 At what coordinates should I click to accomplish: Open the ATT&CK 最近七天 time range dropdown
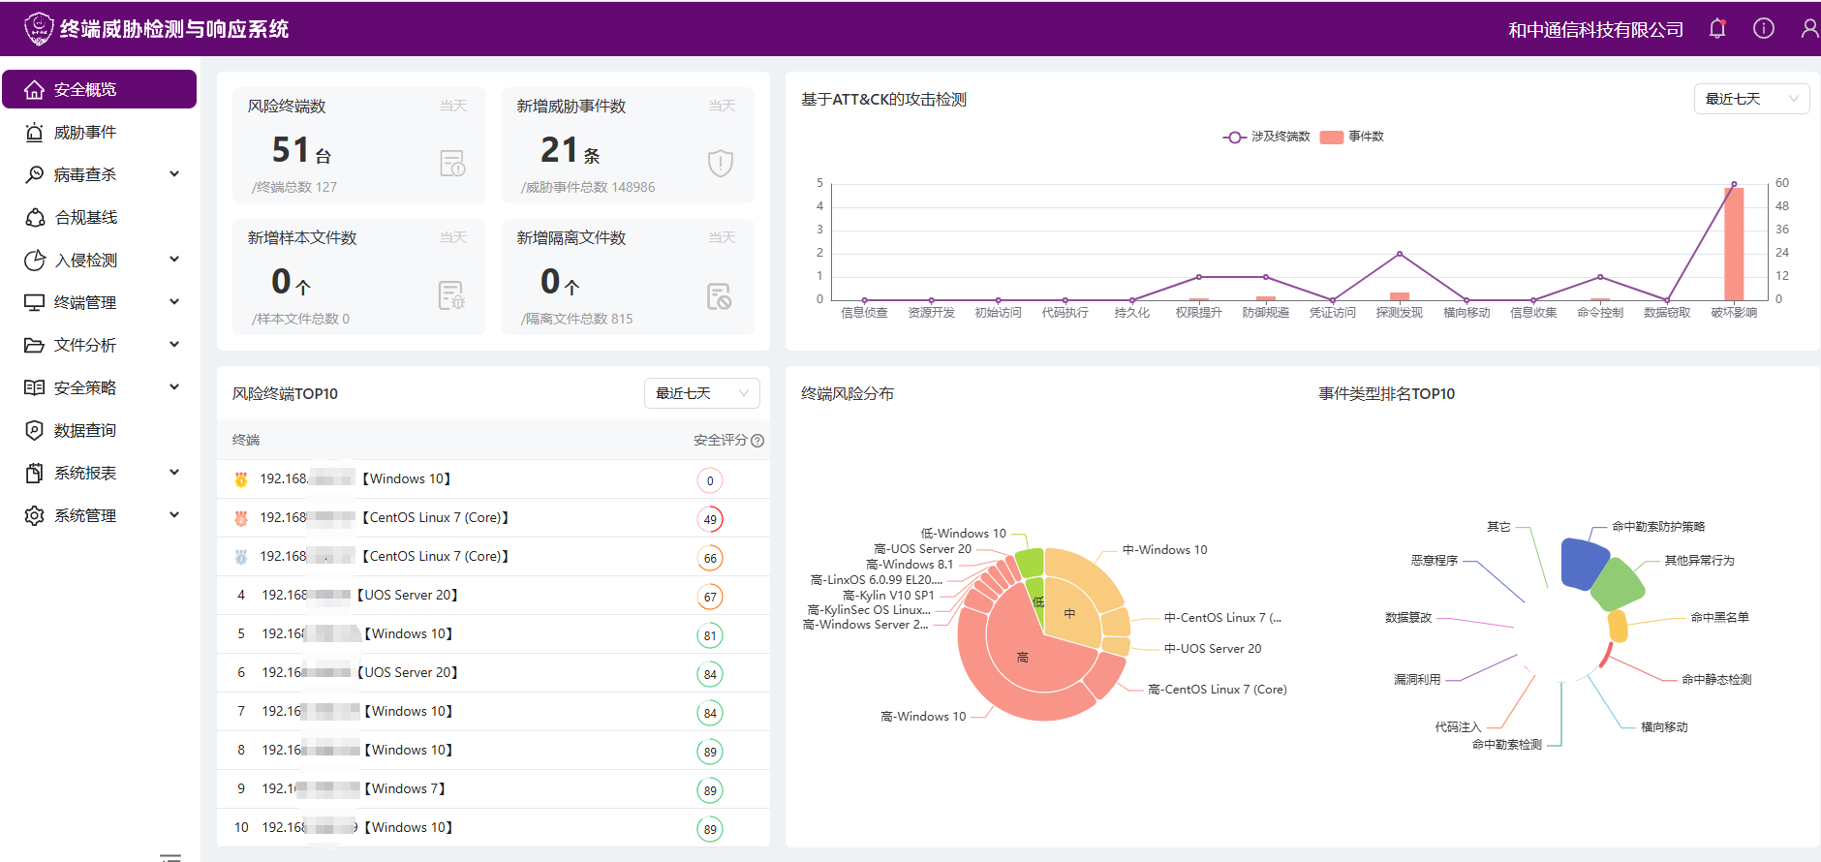point(1751,99)
